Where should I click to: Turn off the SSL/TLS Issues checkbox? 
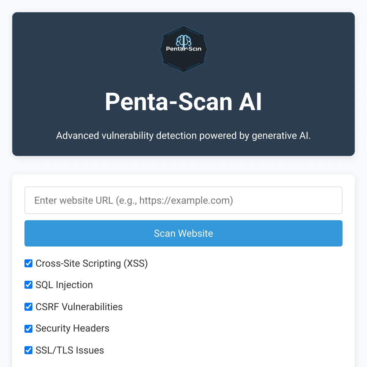click(x=28, y=350)
